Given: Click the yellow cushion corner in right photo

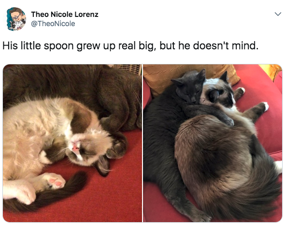Looking at the screenshot, I should pyautogui.click(x=271, y=72).
